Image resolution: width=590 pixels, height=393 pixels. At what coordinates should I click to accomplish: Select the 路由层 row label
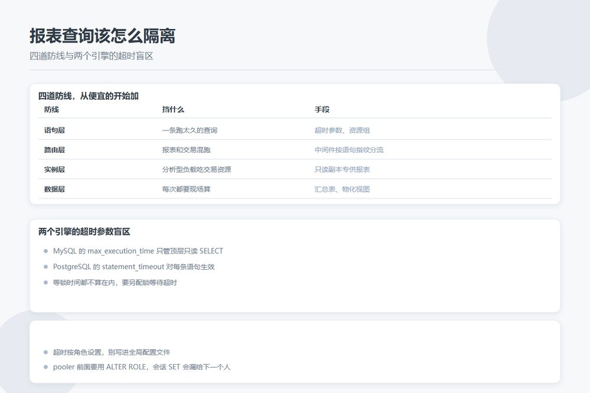coord(54,150)
